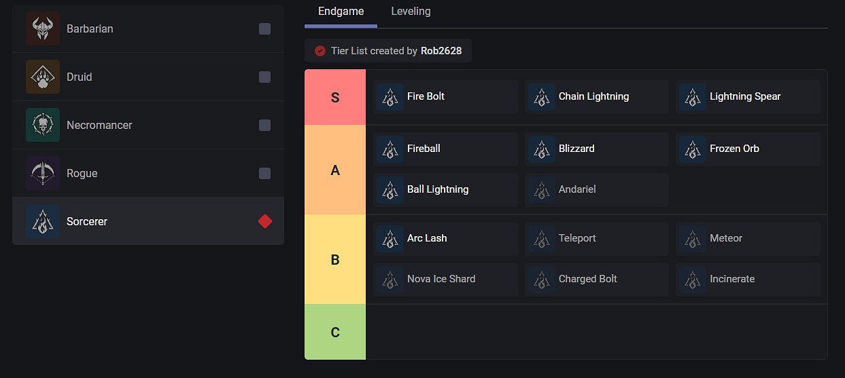Click the Barbarian helmet class icon
This screenshot has width=845, height=378.
coord(43,29)
